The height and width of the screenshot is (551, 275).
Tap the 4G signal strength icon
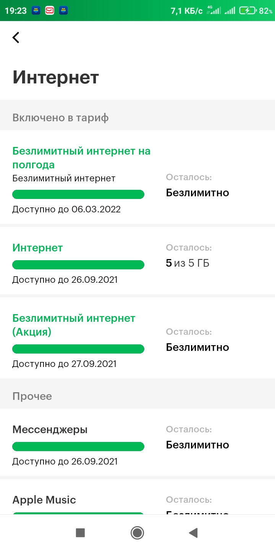(x=214, y=10)
